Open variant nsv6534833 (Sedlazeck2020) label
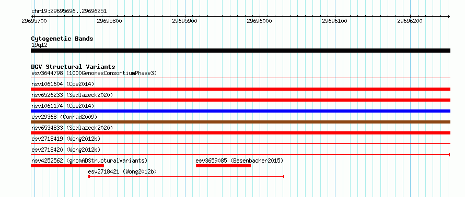Image resolution: width=465 pixels, height=197 pixels. (x=72, y=128)
